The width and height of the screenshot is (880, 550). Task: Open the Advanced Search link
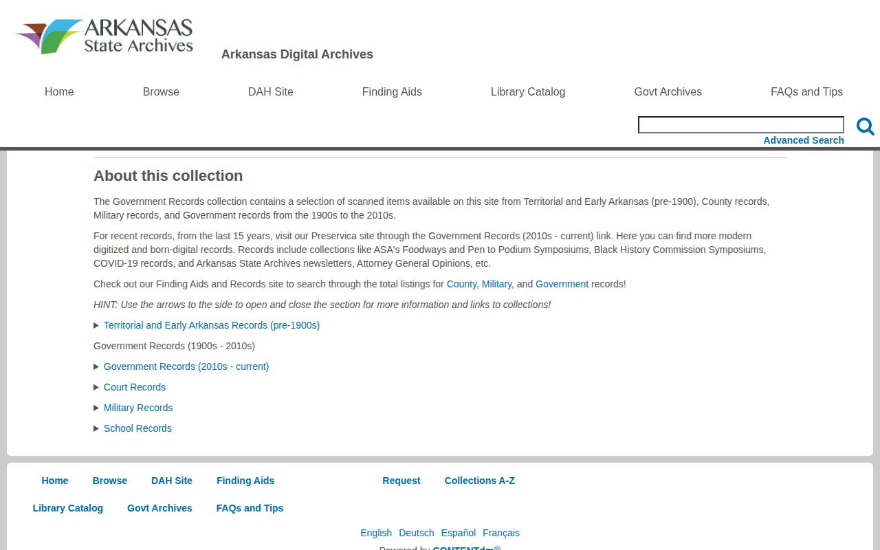pyautogui.click(x=804, y=140)
